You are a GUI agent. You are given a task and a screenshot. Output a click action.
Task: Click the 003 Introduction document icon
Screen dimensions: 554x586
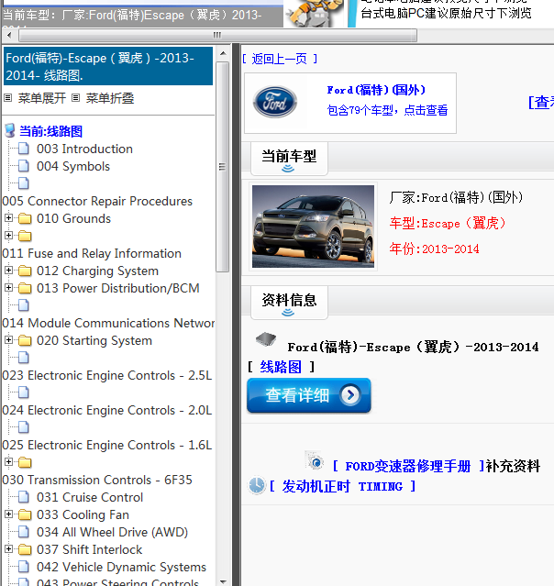(24, 149)
